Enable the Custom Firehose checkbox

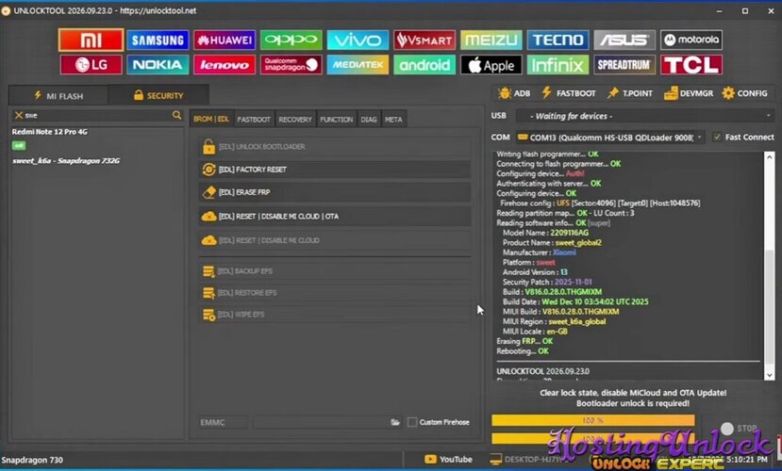point(412,422)
